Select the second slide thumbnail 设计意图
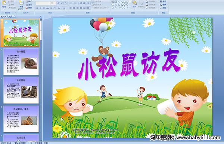224x144 pixels. [x=21, y=62]
